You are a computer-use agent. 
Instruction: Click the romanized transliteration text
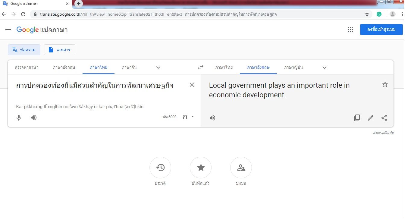[x=80, y=107]
